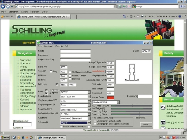The height and width of the screenshot is (140, 187).
Task: Select 'Wintergarten an Giebelseite' radio button
Action: 95,121
